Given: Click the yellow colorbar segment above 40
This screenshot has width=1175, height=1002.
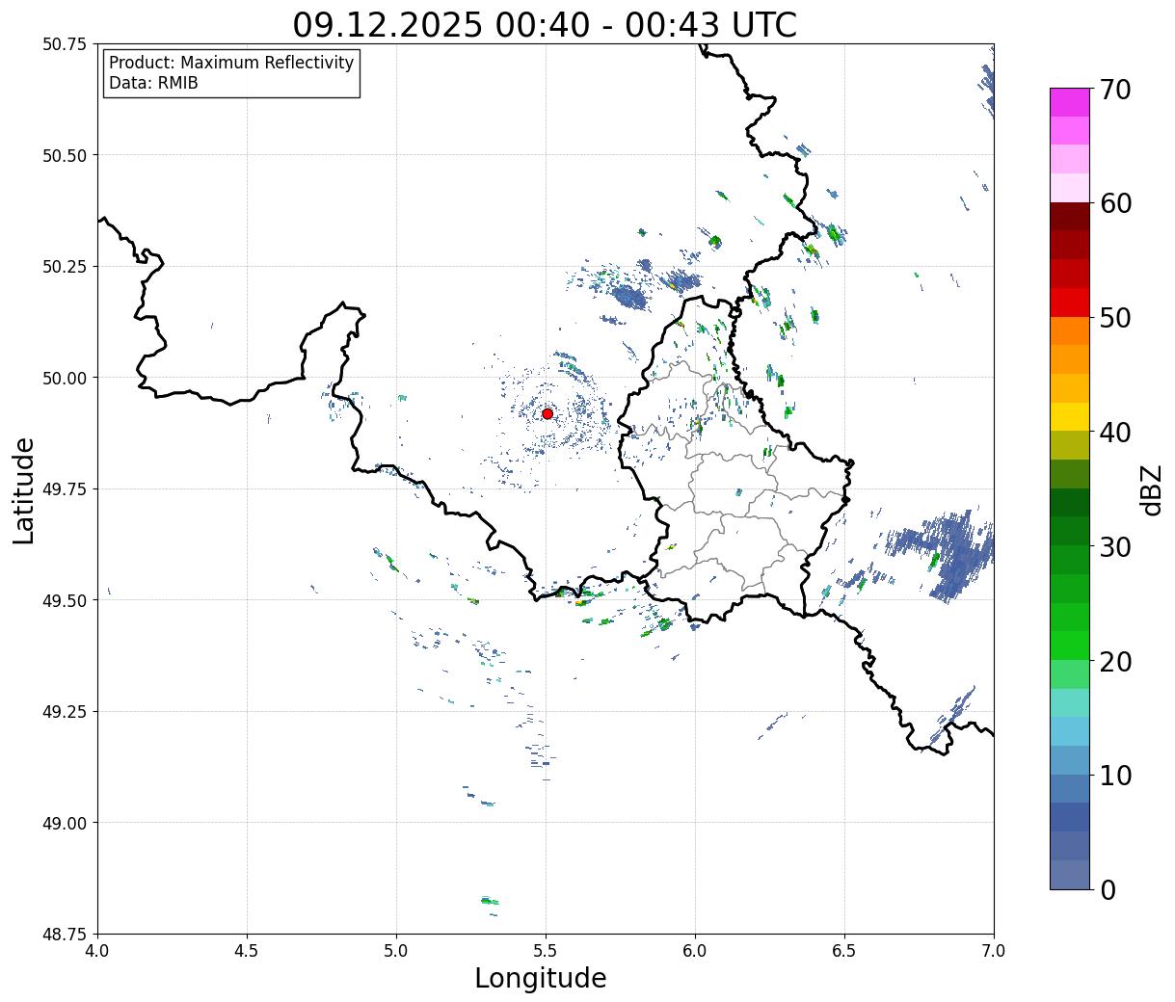Looking at the screenshot, I should click(1070, 417).
